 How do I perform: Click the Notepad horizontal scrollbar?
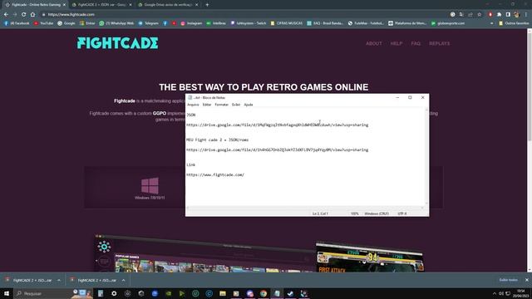pos(305,208)
